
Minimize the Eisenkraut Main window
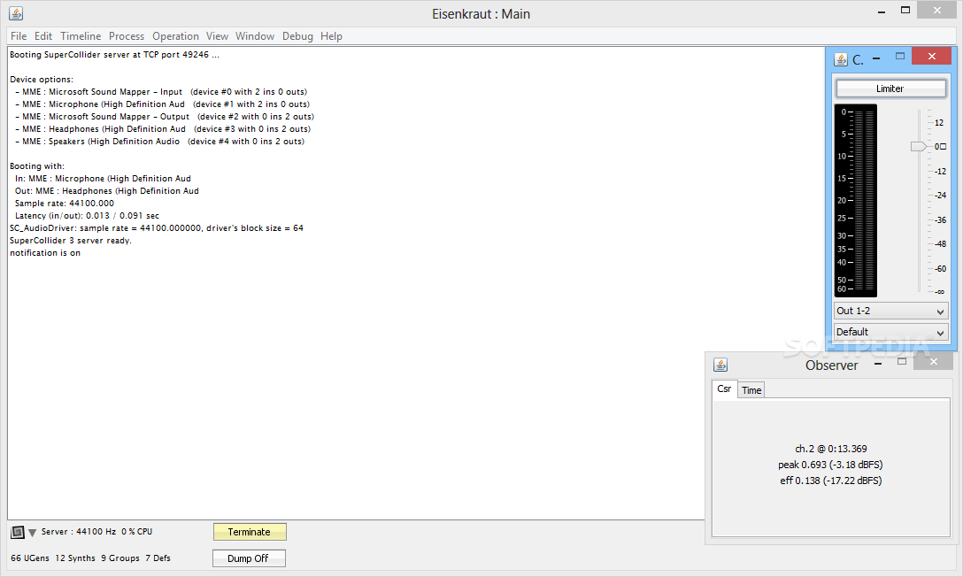click(x=882, y=12)
